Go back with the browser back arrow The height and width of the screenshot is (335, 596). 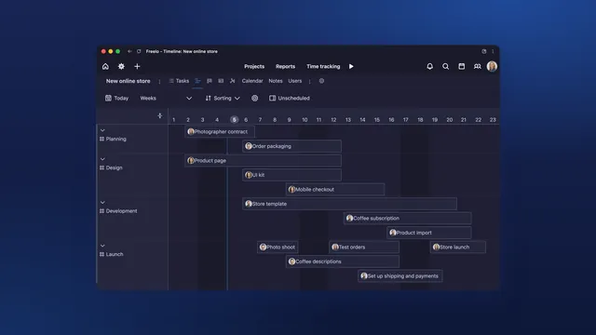[x=129, y=51]
